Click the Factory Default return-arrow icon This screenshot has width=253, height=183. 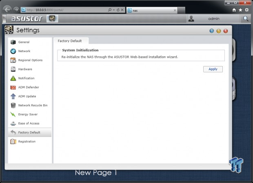tap(13, 132)
